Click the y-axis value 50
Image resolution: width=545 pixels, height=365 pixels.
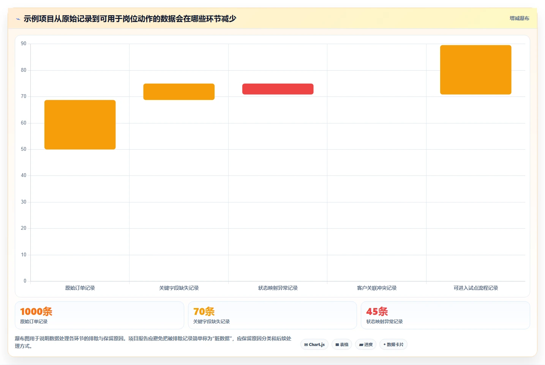pyautogui.click(x=24, y=149)
